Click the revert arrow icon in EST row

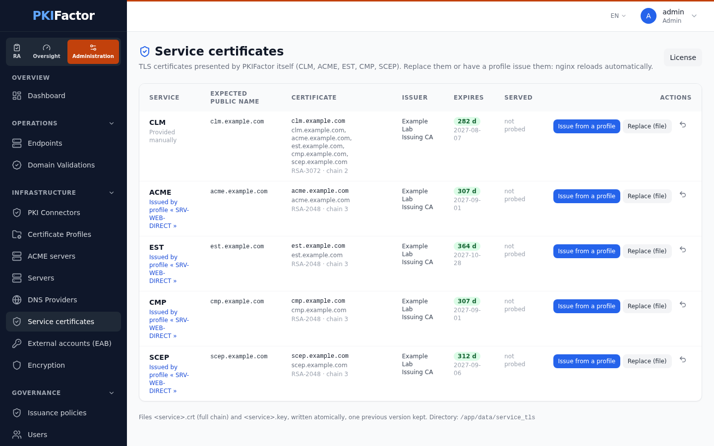[683, 250]
